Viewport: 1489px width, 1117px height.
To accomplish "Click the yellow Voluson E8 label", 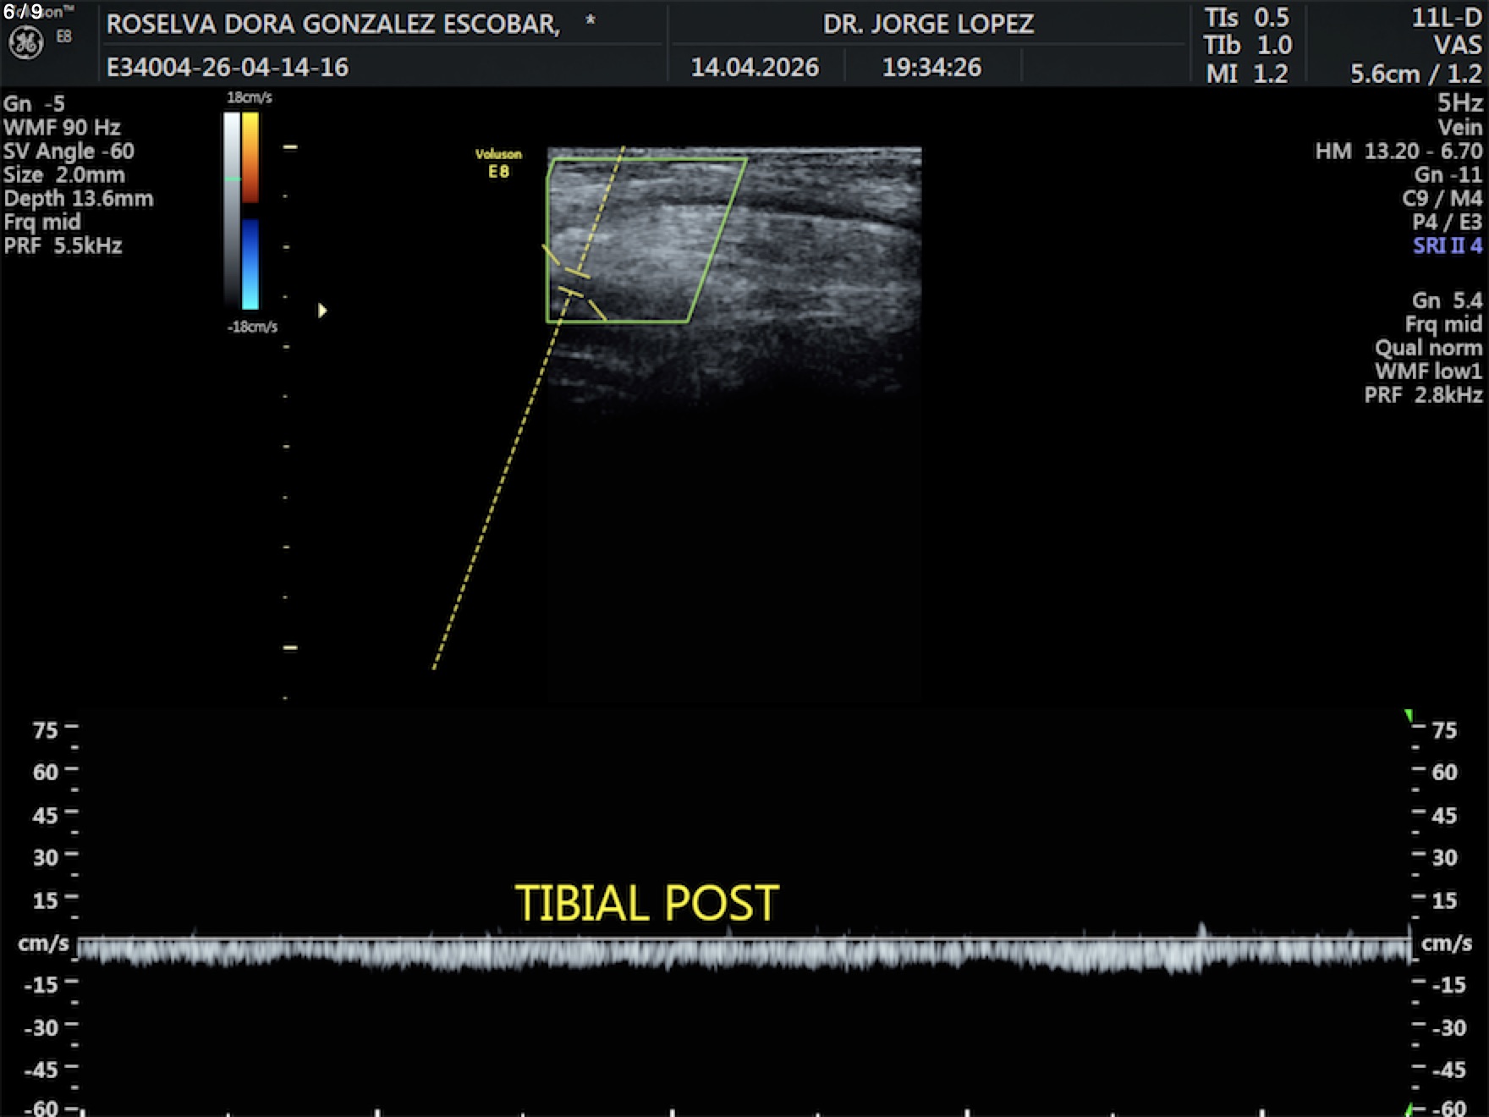I will [498, 162].
